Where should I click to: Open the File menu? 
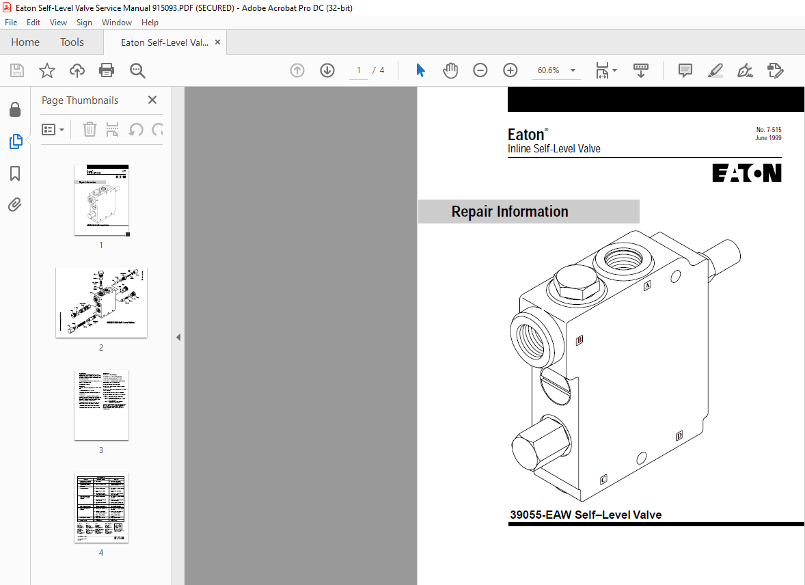point(11,23)
